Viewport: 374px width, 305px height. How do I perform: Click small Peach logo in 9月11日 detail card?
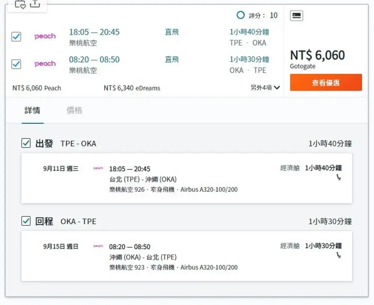98,168
